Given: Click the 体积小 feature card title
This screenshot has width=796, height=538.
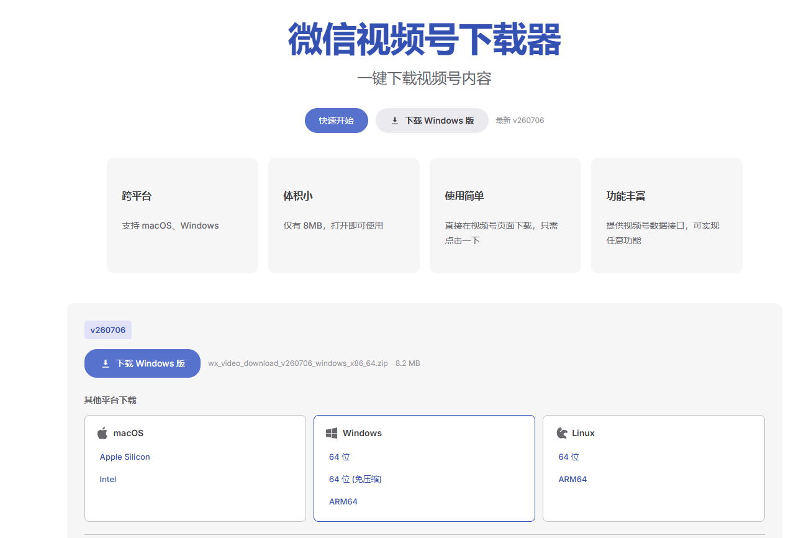Looking at the screenshot, I should click(x=298, y=196).
